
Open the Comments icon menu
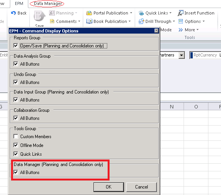pyautogui.click(x=52, y=21)
